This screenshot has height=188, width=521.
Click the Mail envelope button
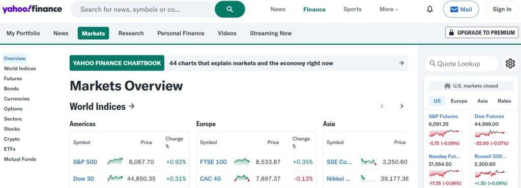461,9
